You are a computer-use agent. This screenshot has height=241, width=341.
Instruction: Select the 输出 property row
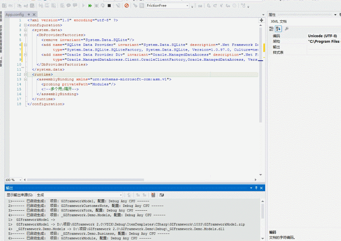click(x=305, y=47)
